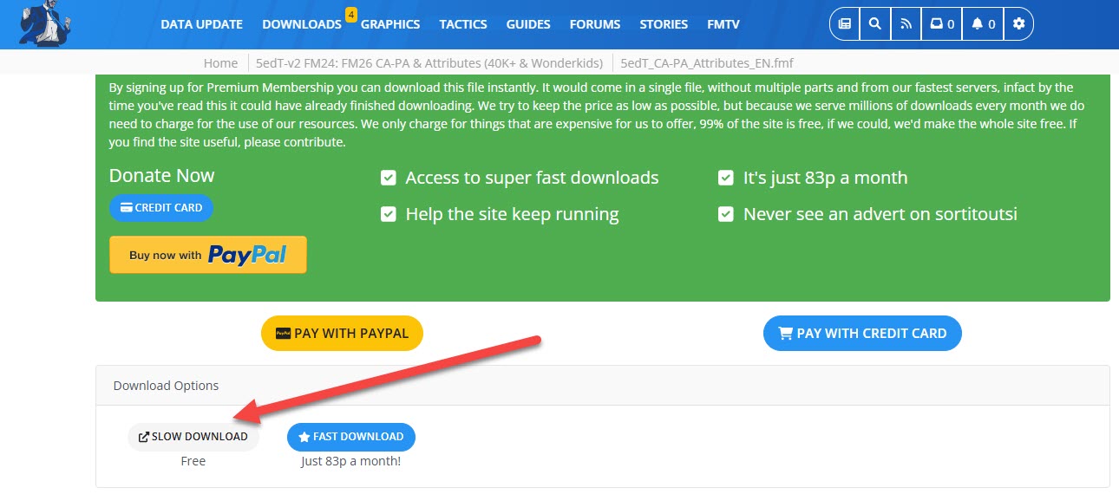
Task: Toggle the 'Access to super fast downloads' checkbox
Action: click(x=389, y=179)
